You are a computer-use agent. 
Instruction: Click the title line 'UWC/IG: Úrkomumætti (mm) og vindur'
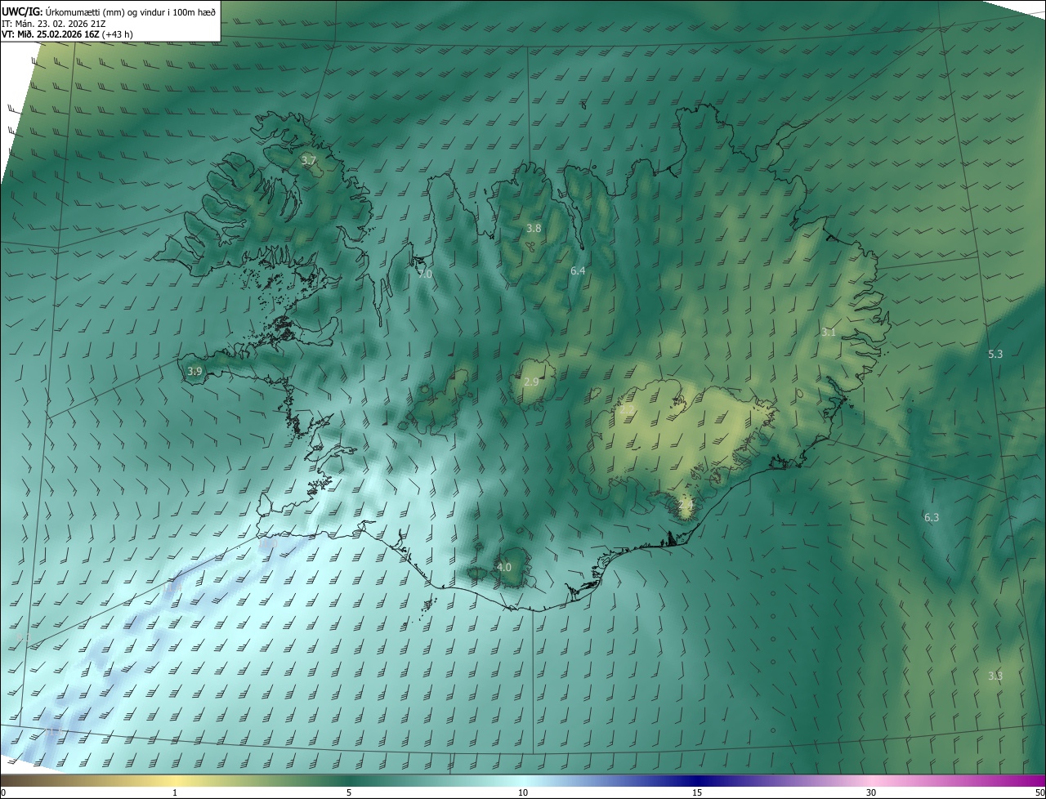pyautogui.click(x=109, y=11)
